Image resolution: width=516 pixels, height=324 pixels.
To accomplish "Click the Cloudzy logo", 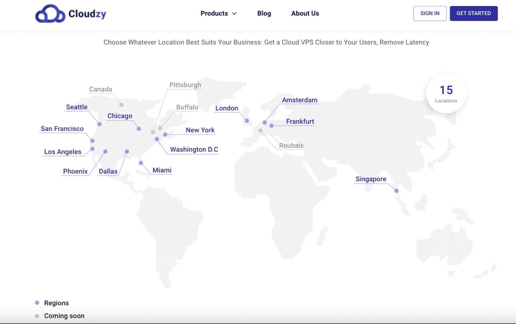I will 71,13.
